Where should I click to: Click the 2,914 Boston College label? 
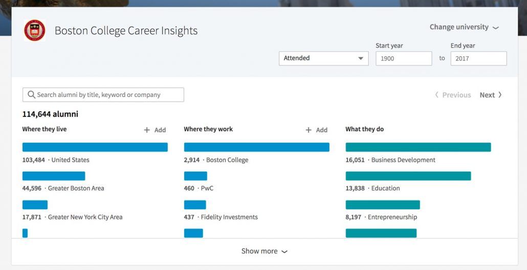(216, 160)
